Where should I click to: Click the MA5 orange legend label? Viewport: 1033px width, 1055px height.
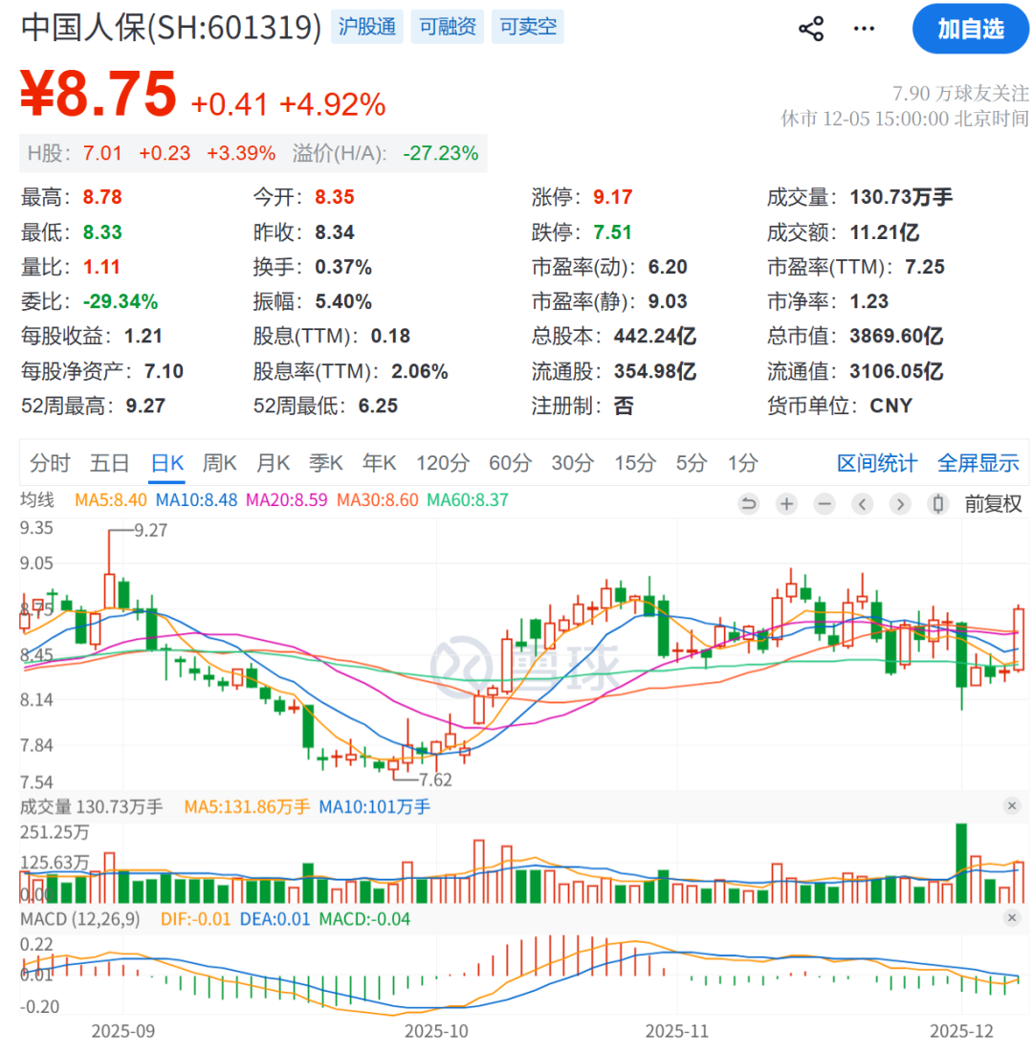coord(111,499)
